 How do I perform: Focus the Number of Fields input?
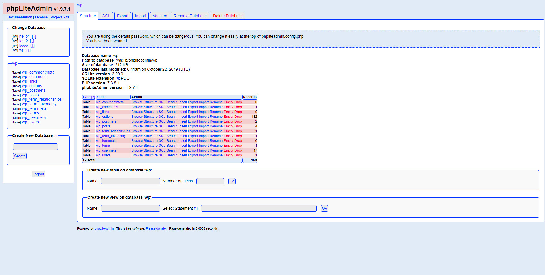click(x=210, y=181)
